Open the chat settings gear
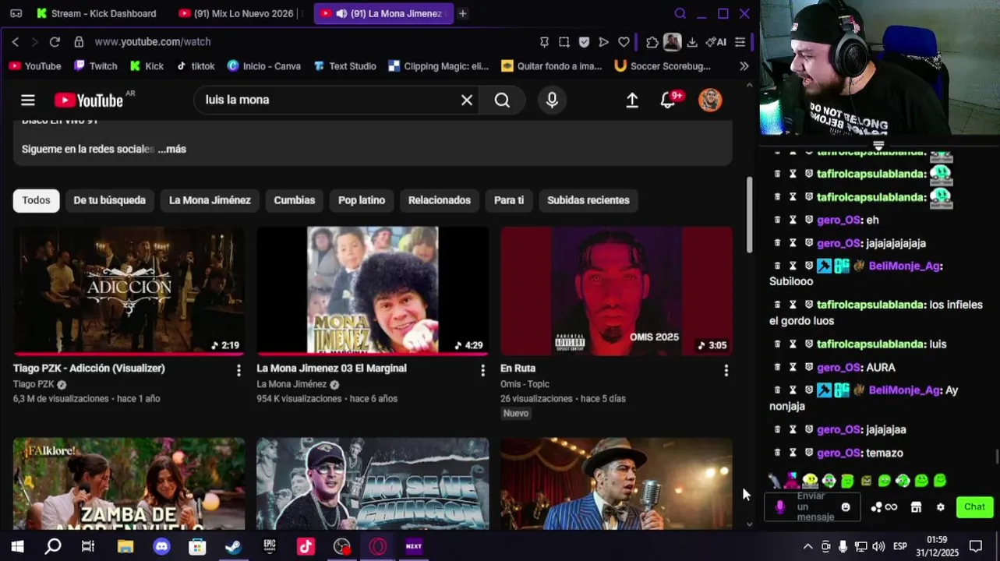The image size is (1000, 561). coord(941,507)
